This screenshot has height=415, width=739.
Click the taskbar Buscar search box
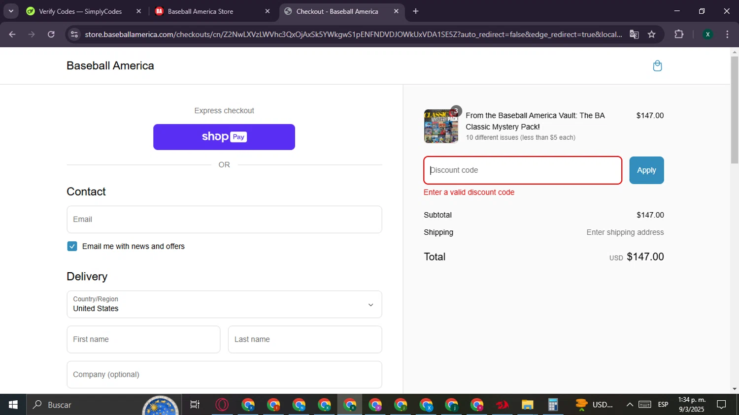[x=103, y=405]
